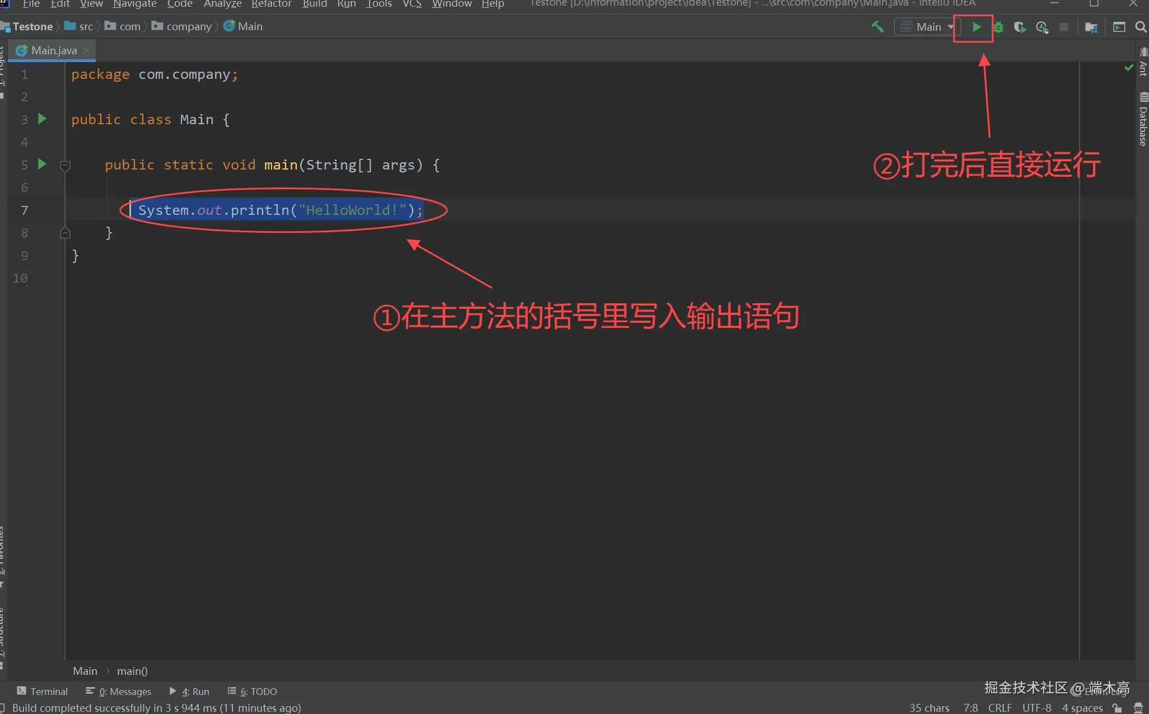Run the Main class via green play icon
1149x714 pixels.
point(977,26)
